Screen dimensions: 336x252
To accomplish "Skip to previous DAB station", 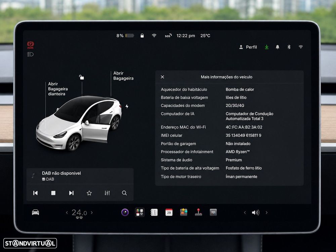I will [35, 193].
